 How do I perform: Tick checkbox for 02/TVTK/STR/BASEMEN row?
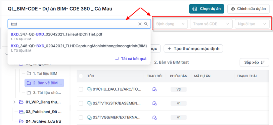pos(81,104)
